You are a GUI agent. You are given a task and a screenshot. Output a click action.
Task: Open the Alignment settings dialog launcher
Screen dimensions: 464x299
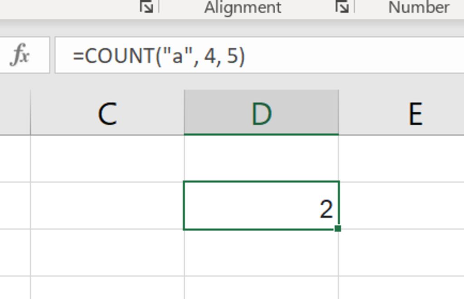pyautogui.click(x=342, y=7)
